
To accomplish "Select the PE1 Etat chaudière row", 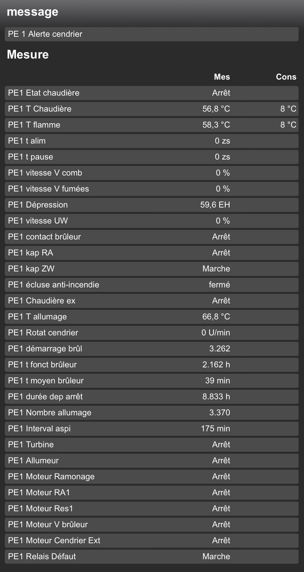I will tap(151, 93).
